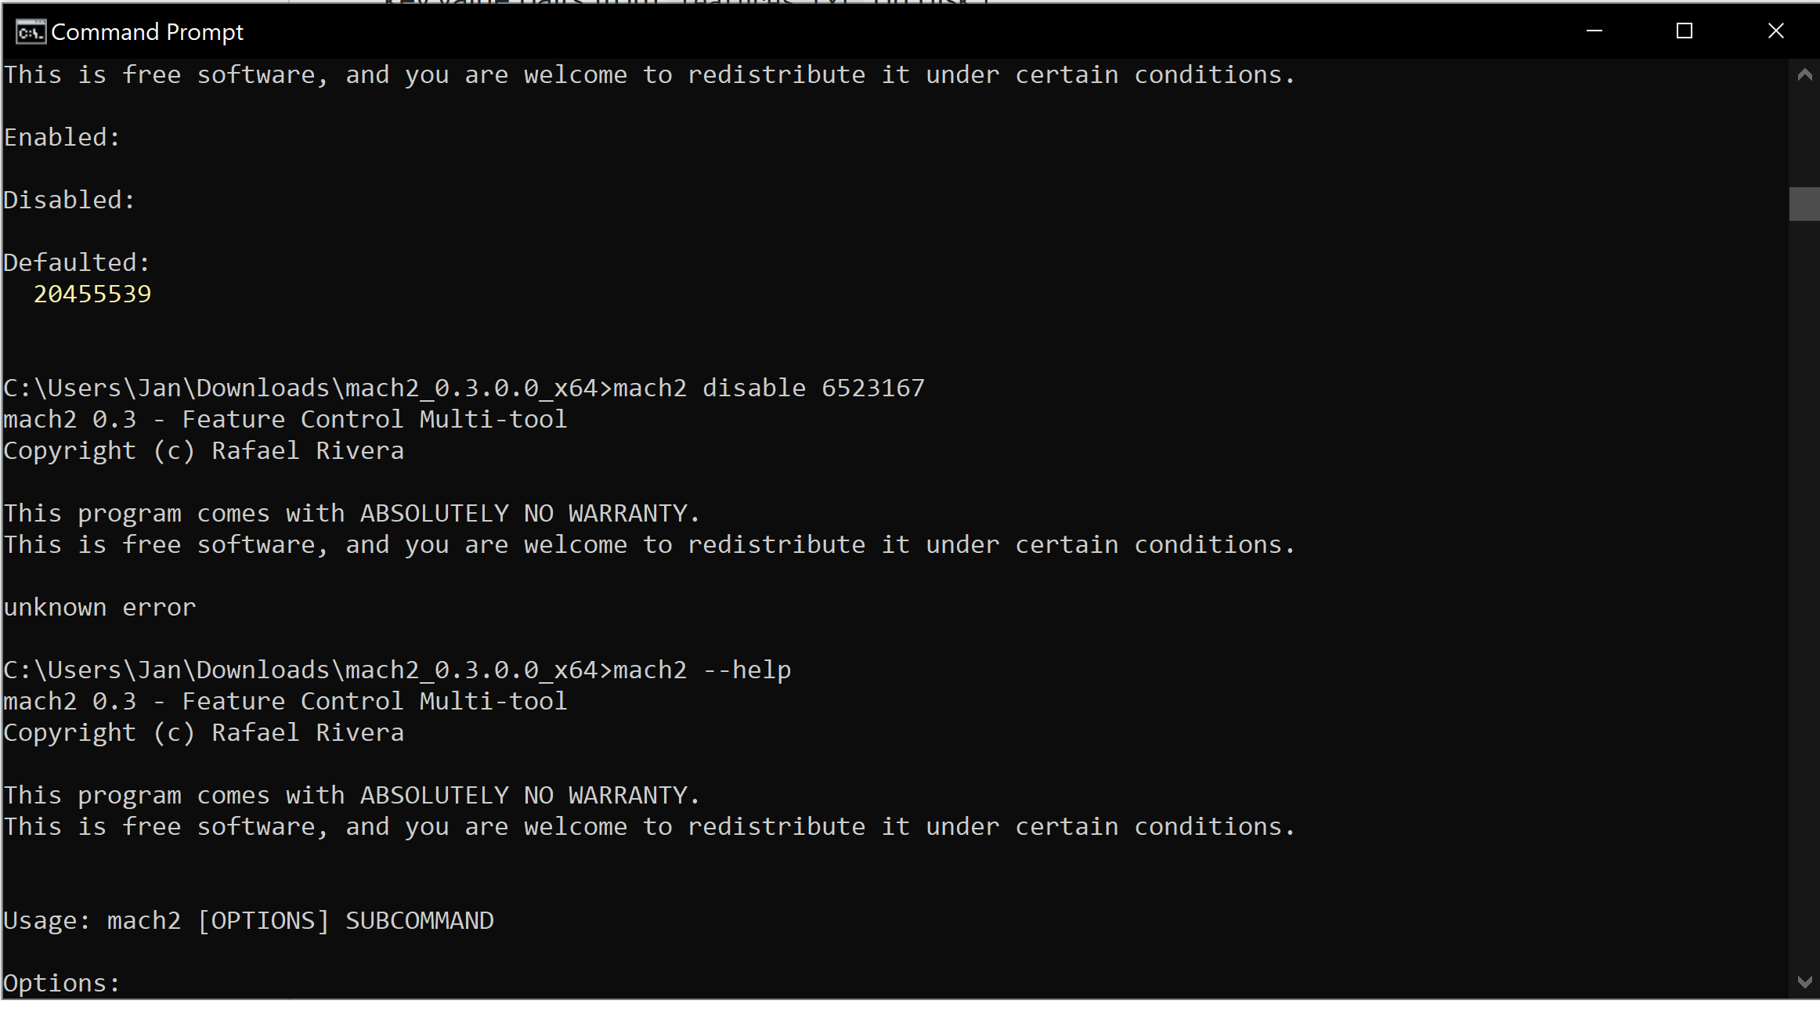The width and height of the screenshot is (1820, 1015).
Task: Click the Options: label at the bottom
Action: [61, 982]
